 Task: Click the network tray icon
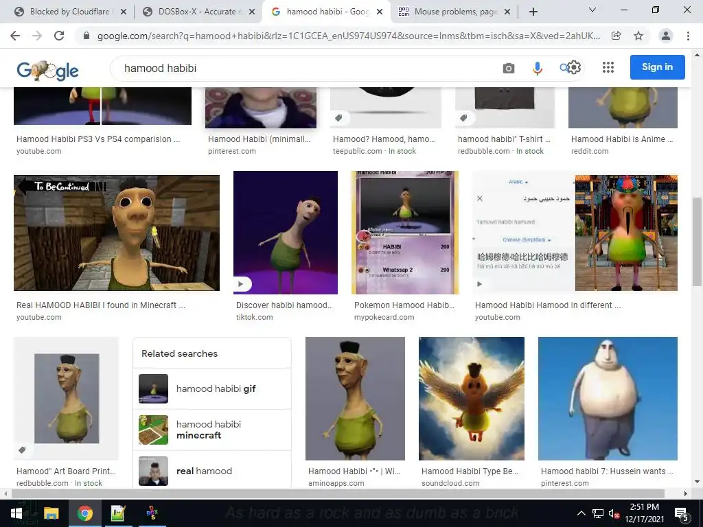point(598,513)
